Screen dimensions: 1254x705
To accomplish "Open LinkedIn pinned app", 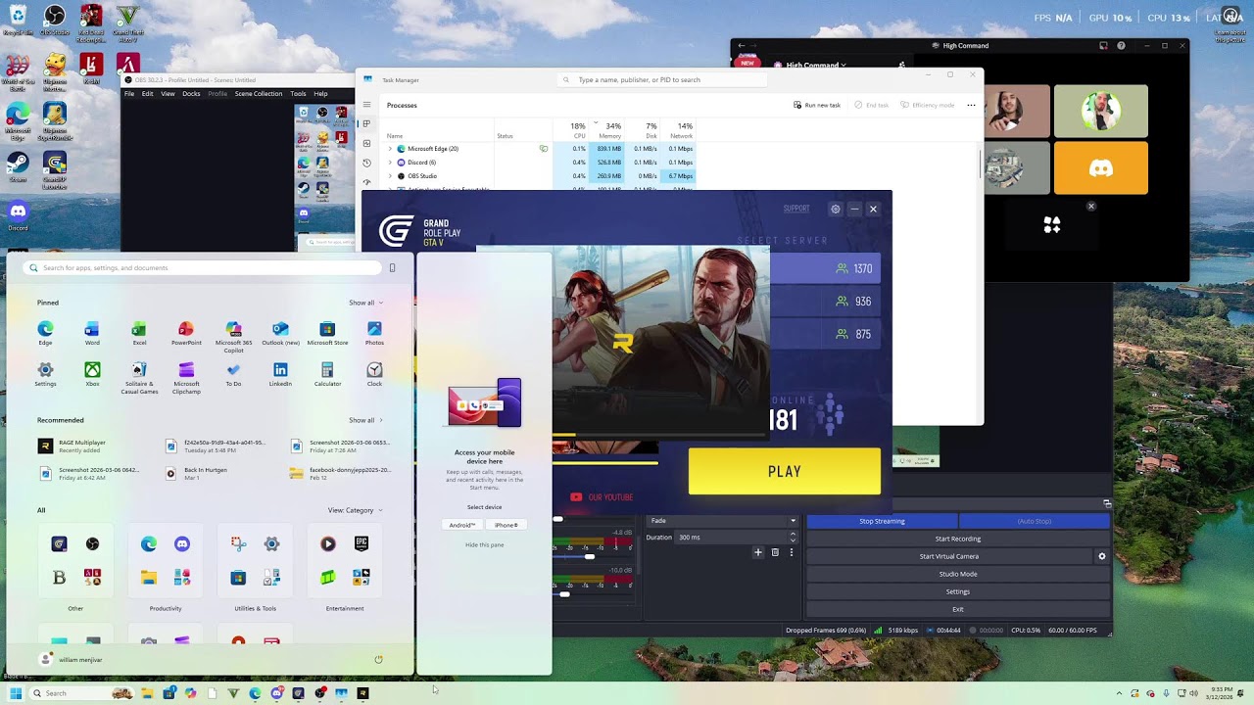I will pos(280,374).
